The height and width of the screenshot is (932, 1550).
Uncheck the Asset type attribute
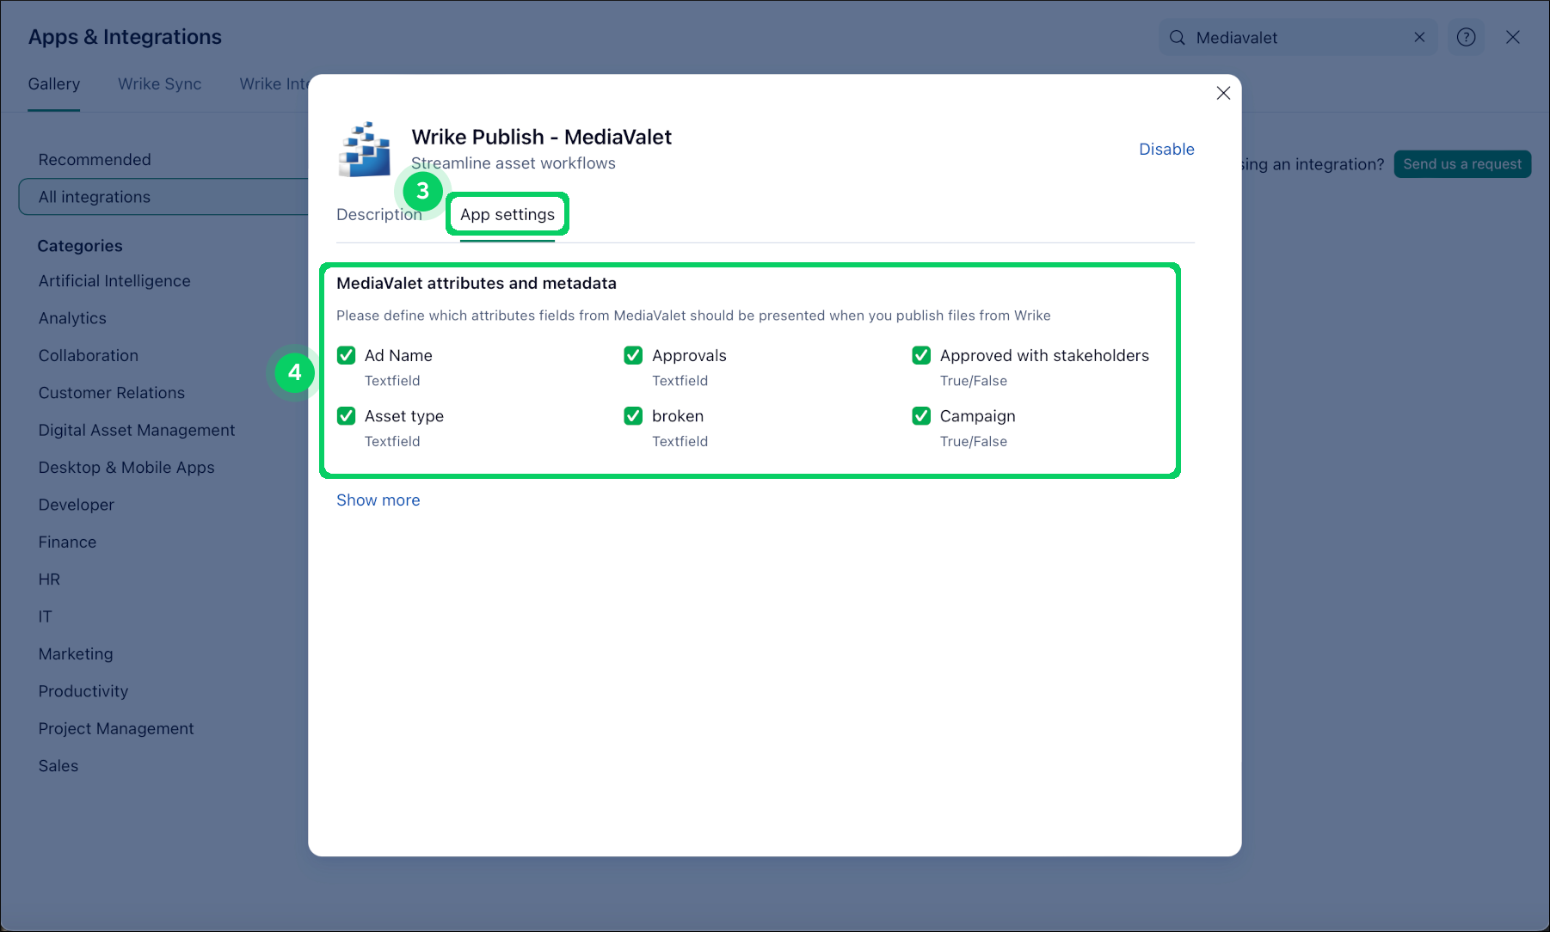[347, 416]
